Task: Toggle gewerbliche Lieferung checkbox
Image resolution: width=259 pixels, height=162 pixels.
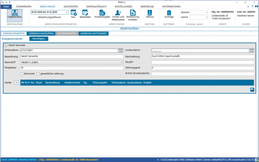Action: [x=38, y=74]
